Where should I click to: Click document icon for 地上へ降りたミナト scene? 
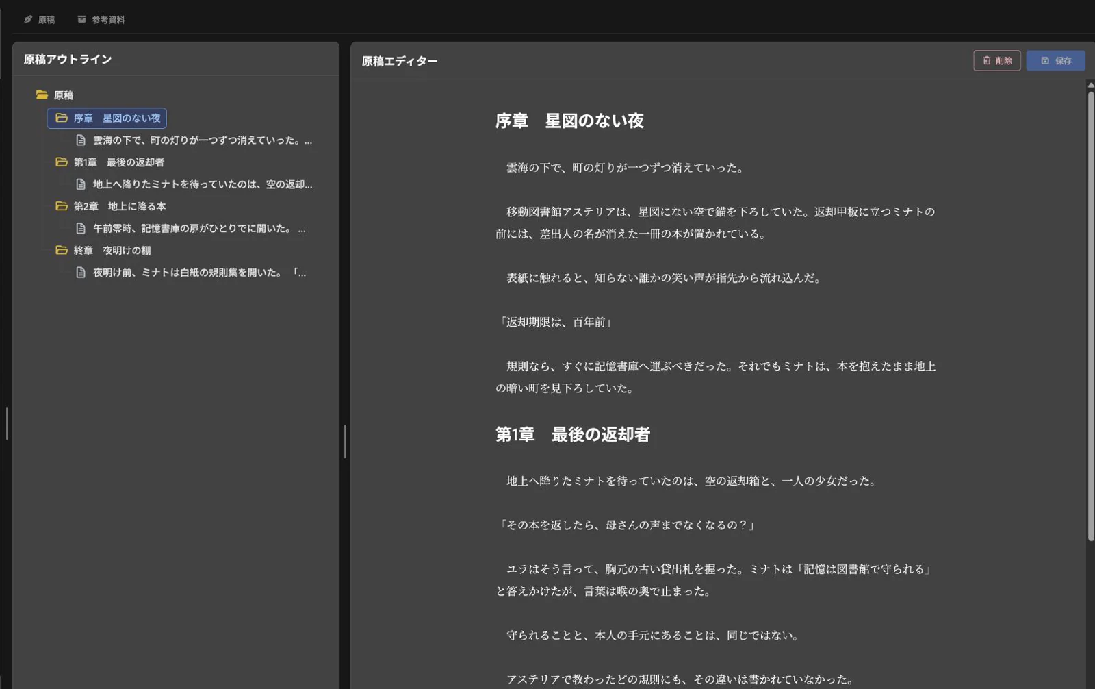(x=81, y=184)
